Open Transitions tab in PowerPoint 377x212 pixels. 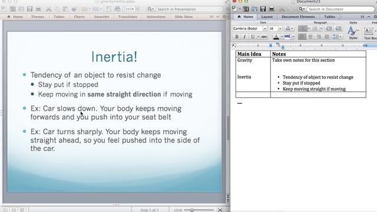(x=128, y=16)
